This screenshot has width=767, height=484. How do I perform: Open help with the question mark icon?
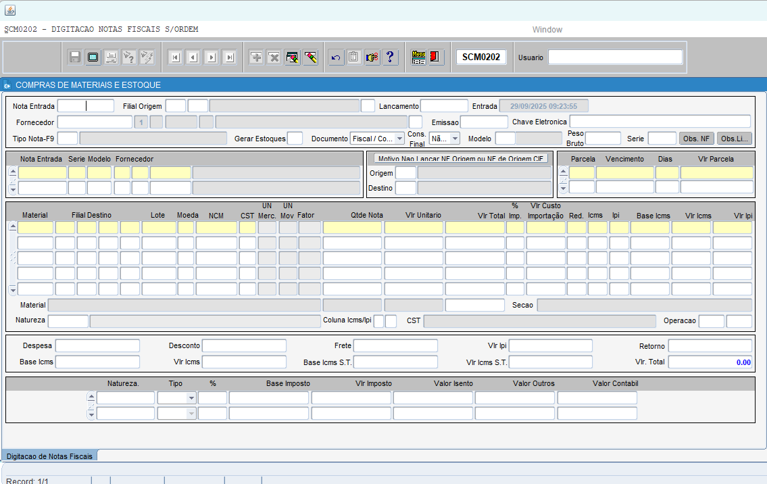(x=390, y=57)
